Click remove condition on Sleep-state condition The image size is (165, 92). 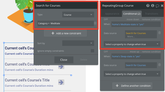coord(151,52)
